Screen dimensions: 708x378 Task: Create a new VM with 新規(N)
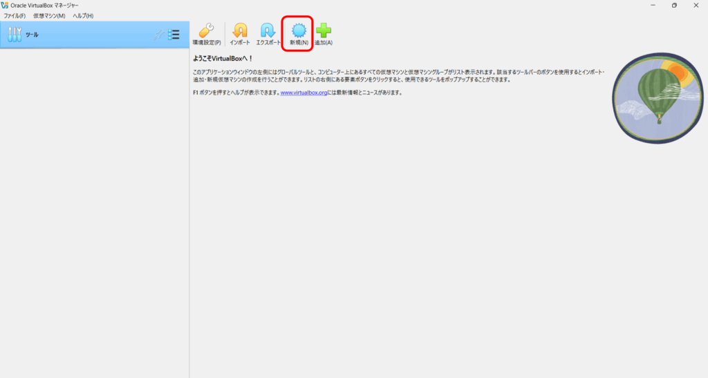299,34
